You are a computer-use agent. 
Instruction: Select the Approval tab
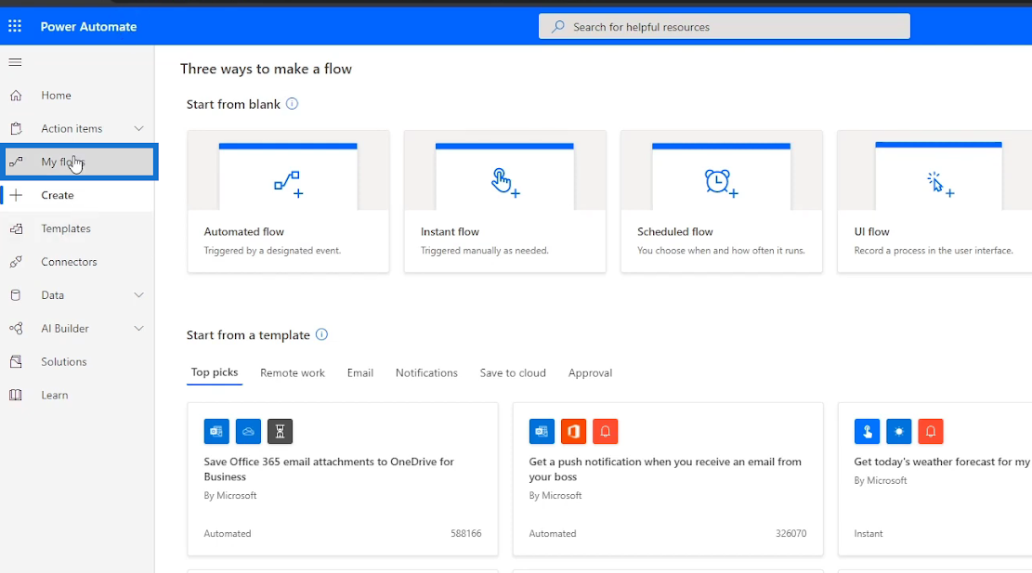591,373
